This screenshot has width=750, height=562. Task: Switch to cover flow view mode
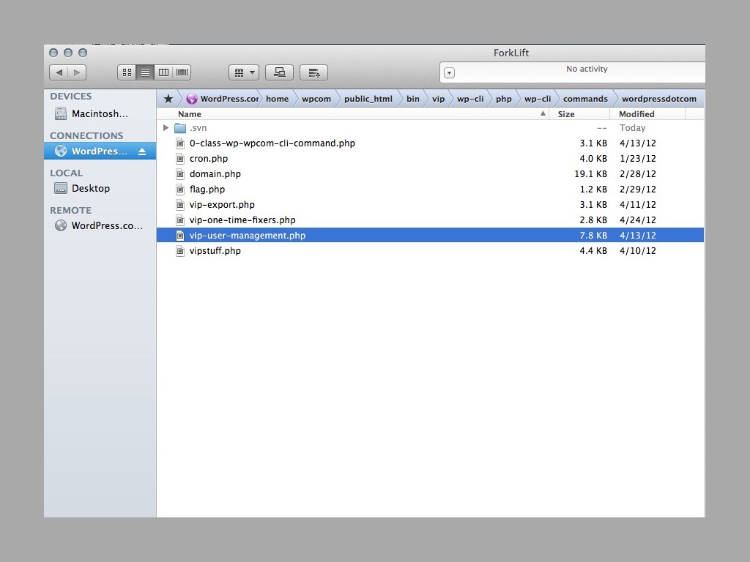click(x=182, y=72)
